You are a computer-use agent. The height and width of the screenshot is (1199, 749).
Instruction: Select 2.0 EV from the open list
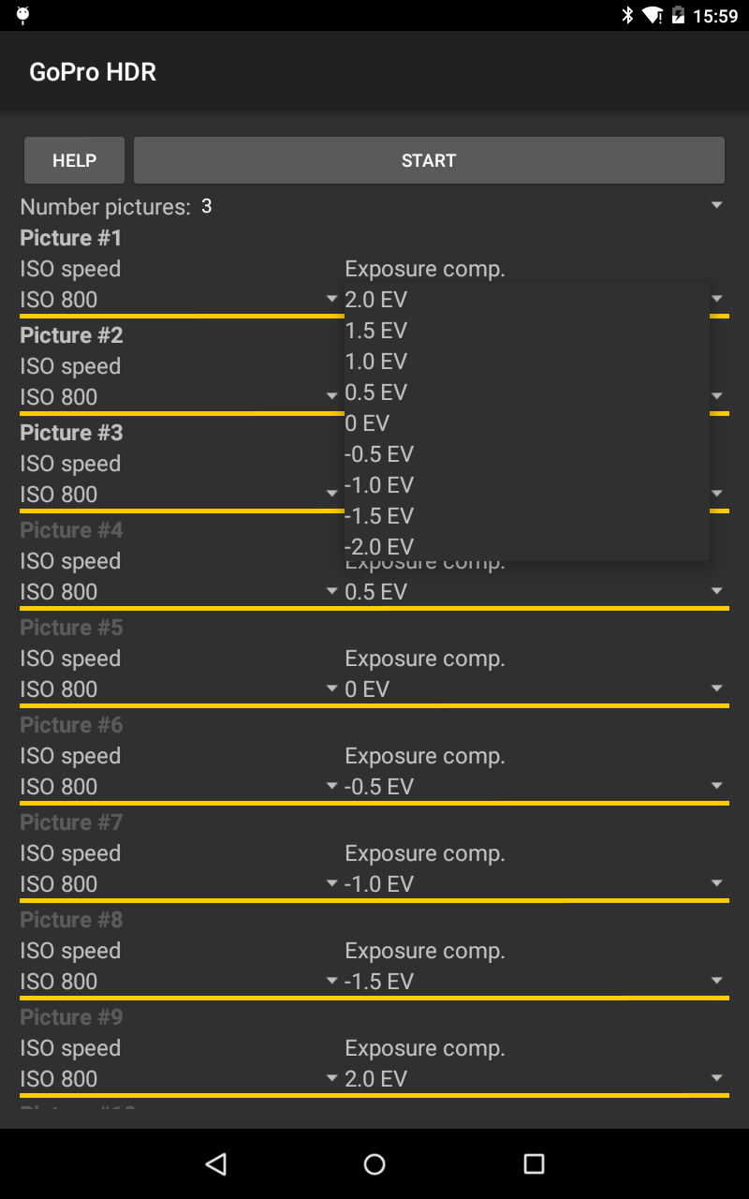tap(376, 300)
